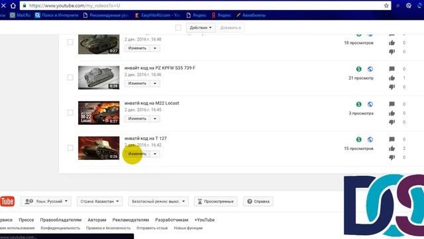Expand arrow beside Изменить for PZ KPFW S35
Viewport: 424px width, 239px height.
pyautogui.click(x=155, y=84)
